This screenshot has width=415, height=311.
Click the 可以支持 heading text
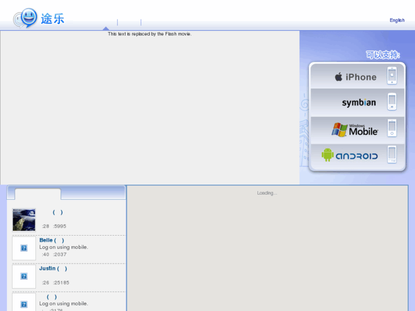click(382, 55)
